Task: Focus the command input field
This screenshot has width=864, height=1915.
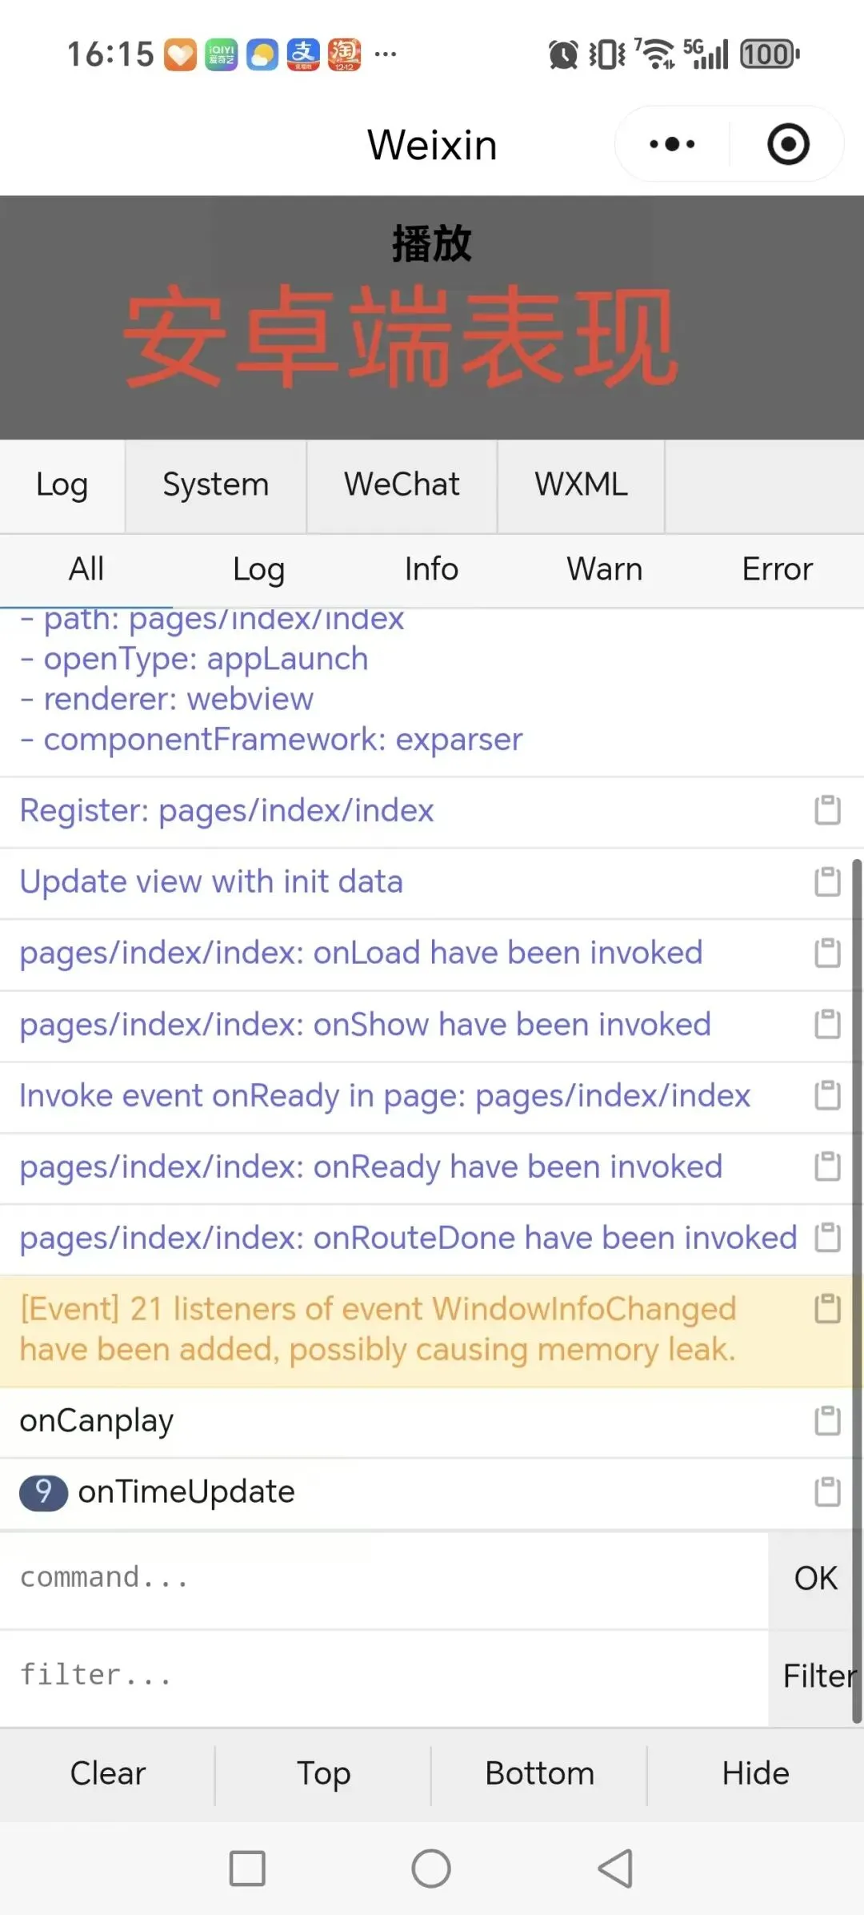Action: click(x=384, y=1578)
